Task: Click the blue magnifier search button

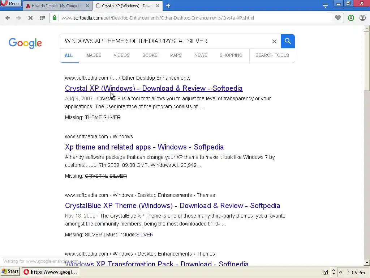Action: 288,41
